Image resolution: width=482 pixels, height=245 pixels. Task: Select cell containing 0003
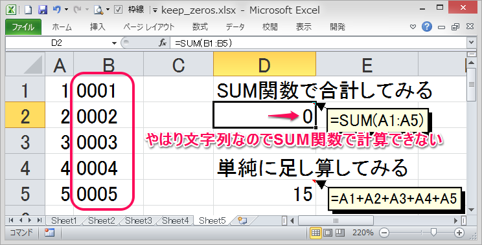tap(108, 142)
